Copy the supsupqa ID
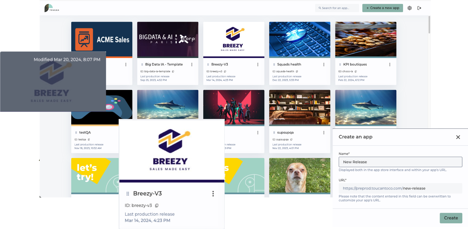The height and width of the screenshot is (229, 468). tap(291, 139)
